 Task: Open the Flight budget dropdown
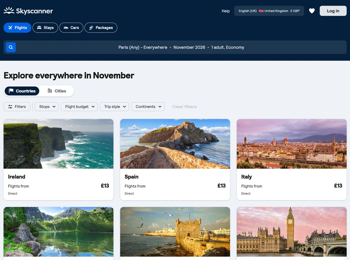coord(79,106)
